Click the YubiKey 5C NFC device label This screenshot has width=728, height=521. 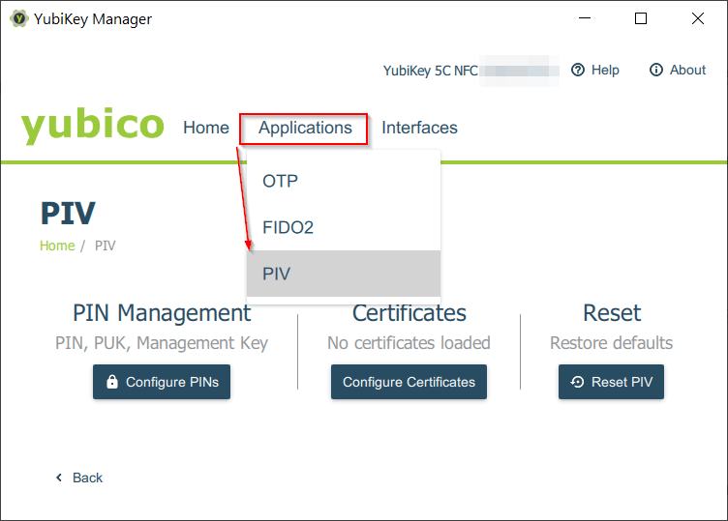pos(430,71)
